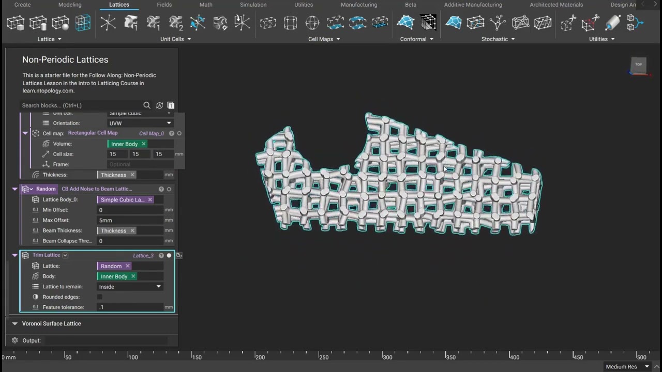
Task: Click the lattice with sphere body icon
Action: click(61, 23)
